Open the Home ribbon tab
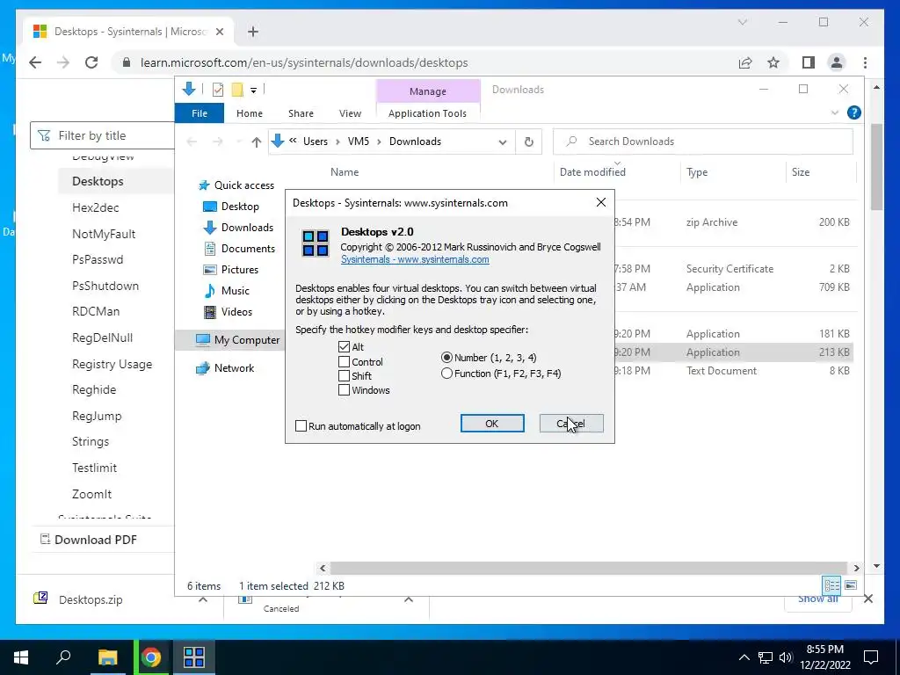Viewport: 900px width, 675px height. point(249,113)
